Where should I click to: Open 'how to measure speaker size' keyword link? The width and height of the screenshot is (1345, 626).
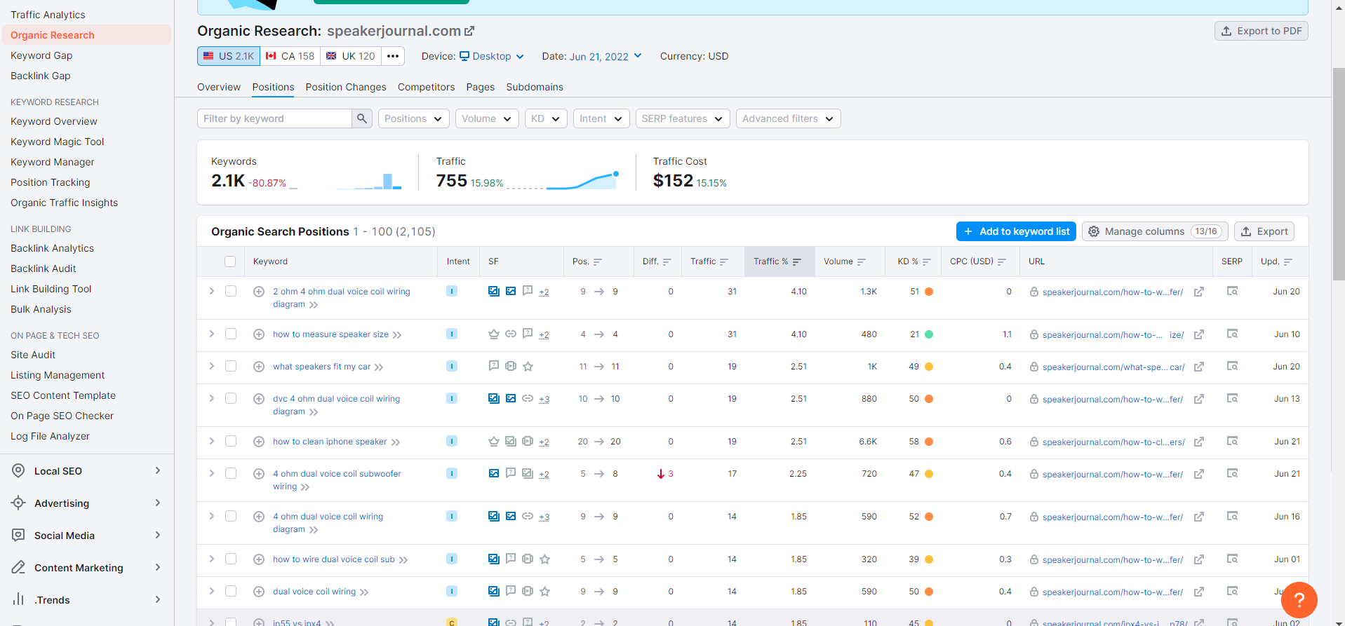click(331, 334)
